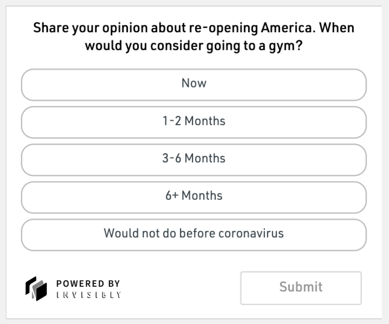The image size is (389, 324).
Task: Pick the "3-6 Months" option
Action: point(194,160)
